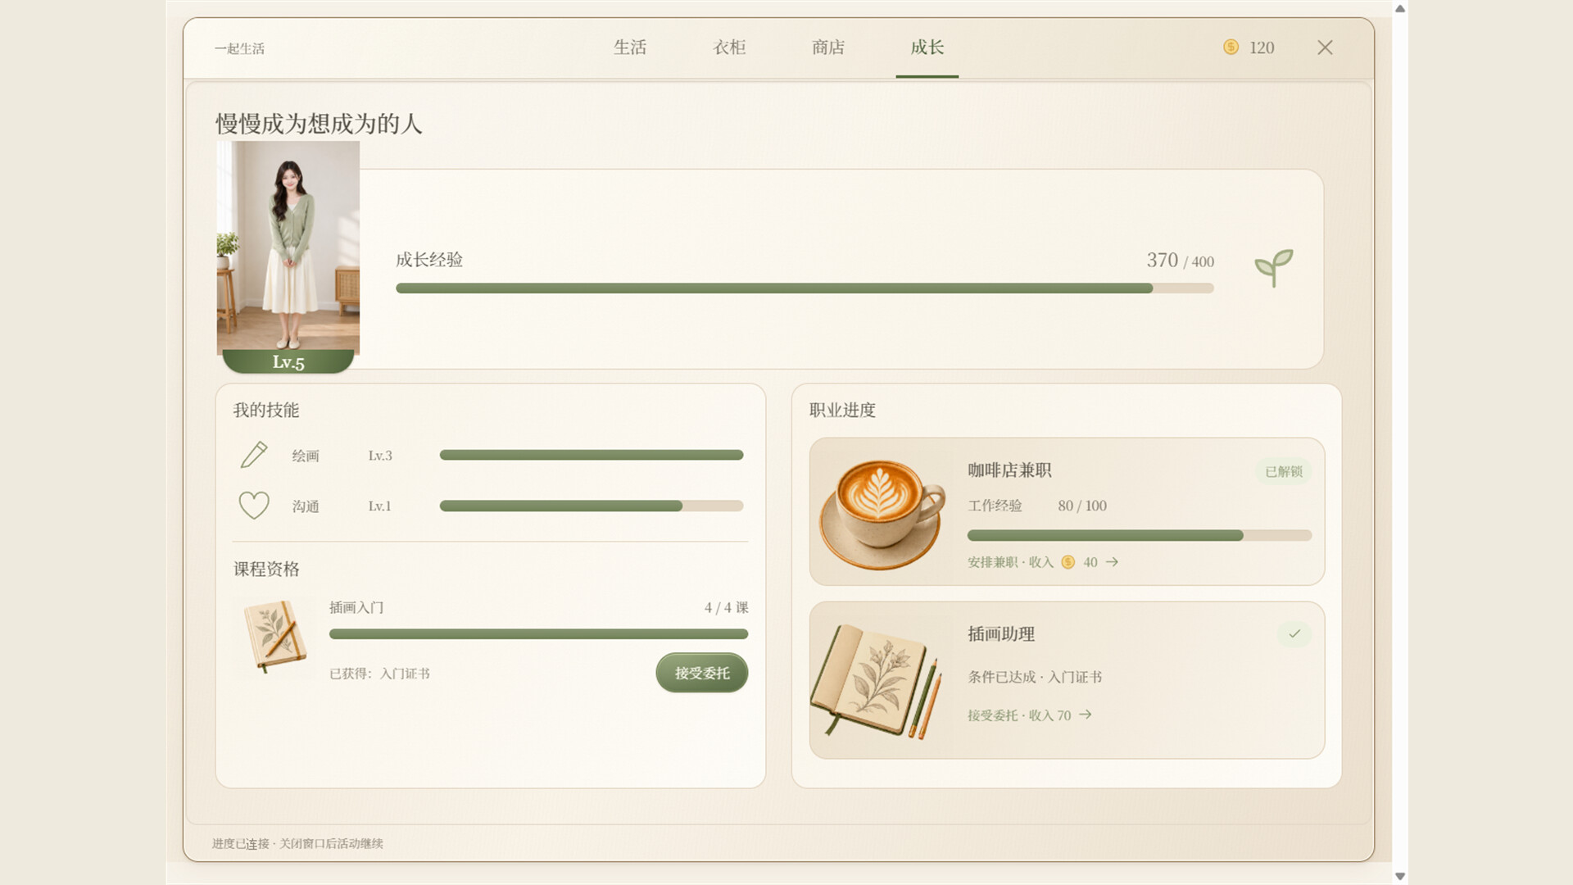Click the 工作经验 progress bar
This screenshot has height=885, width=1573.
pos(1140,535)
